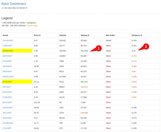This screenshot has height=132, width=161.
Task: Open the LTCUSDT asset link
Action: point(7,128)
